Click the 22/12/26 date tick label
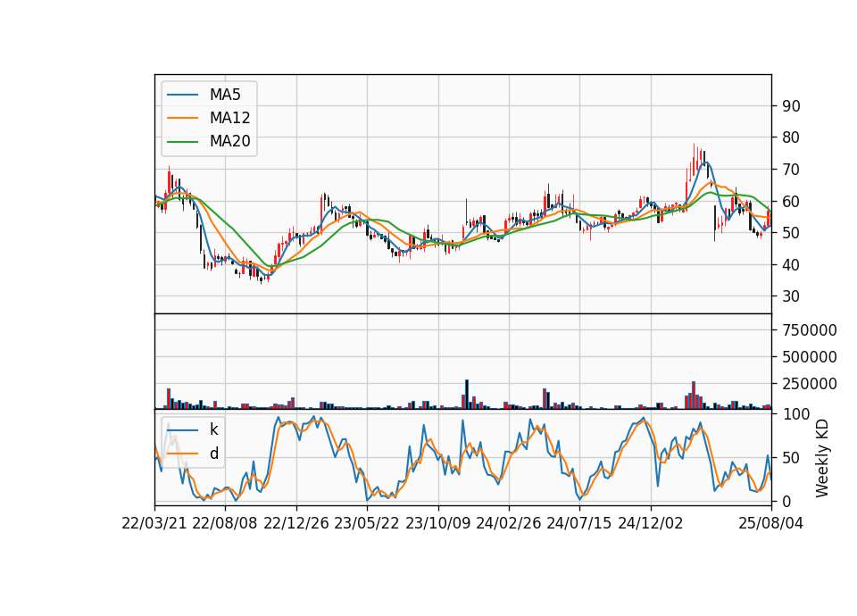857x616 pixels. (296, 523)
